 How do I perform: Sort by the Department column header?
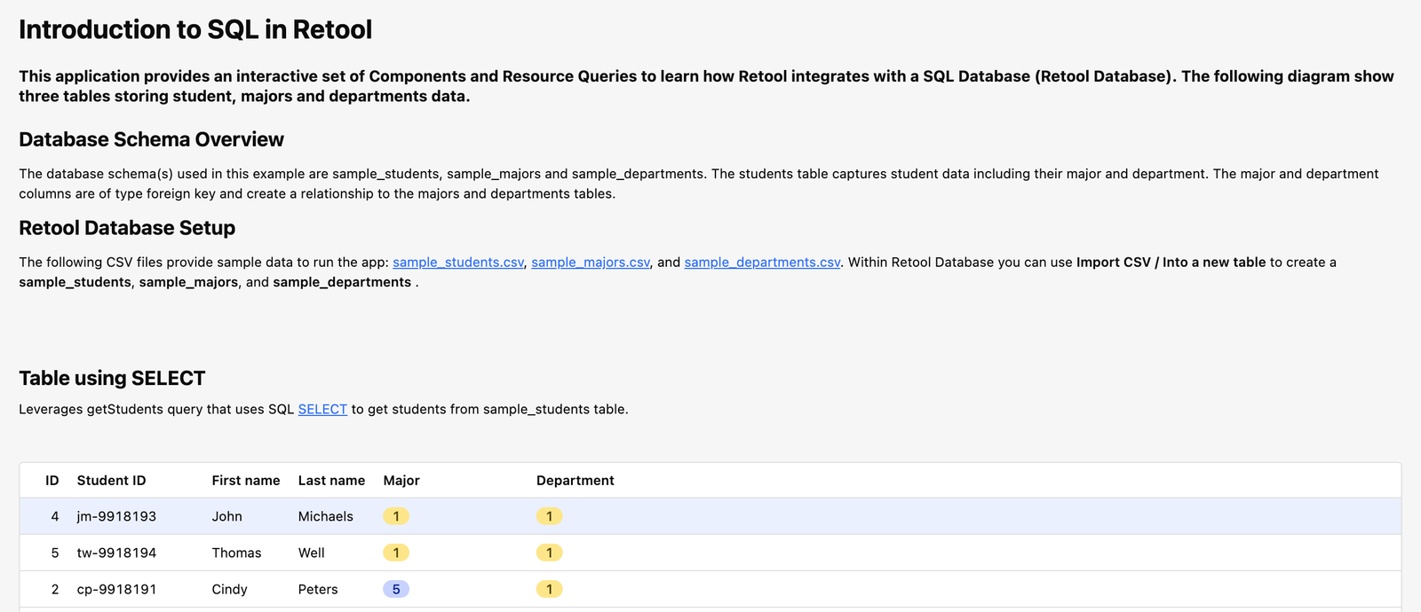pyautogui.click(x=576, y=481)
